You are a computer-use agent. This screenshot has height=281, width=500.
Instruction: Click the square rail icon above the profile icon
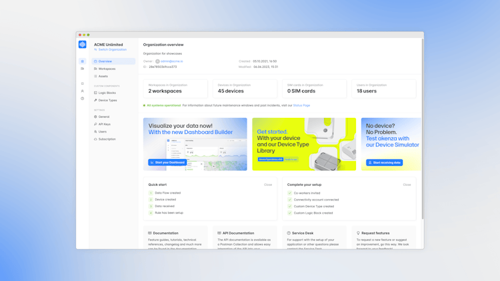[x=82, y=83]
